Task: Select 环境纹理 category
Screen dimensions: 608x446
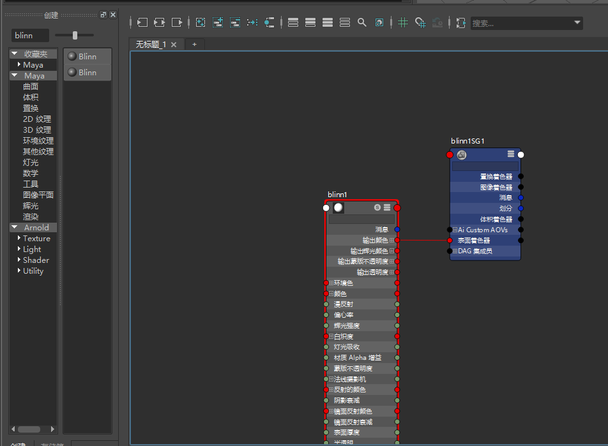Action: click(38, 140)
